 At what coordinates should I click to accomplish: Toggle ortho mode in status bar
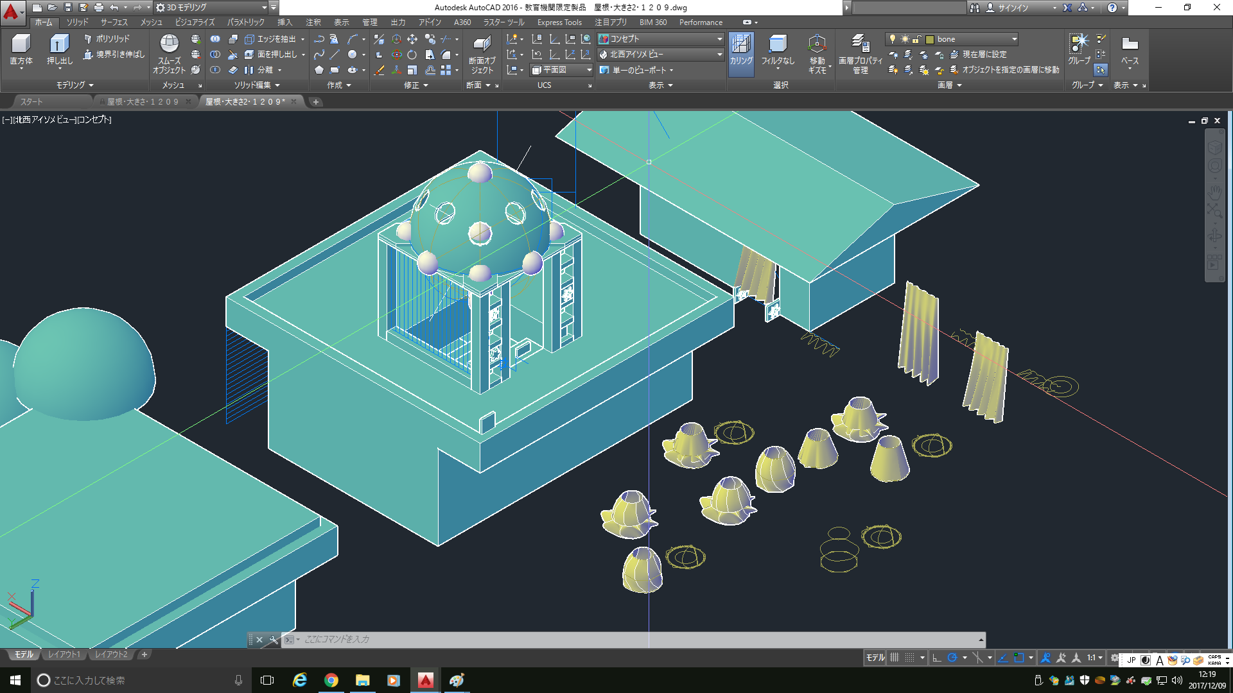tap(937, 658)
